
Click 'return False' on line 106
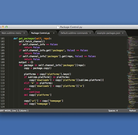click(x=32, y=53)
